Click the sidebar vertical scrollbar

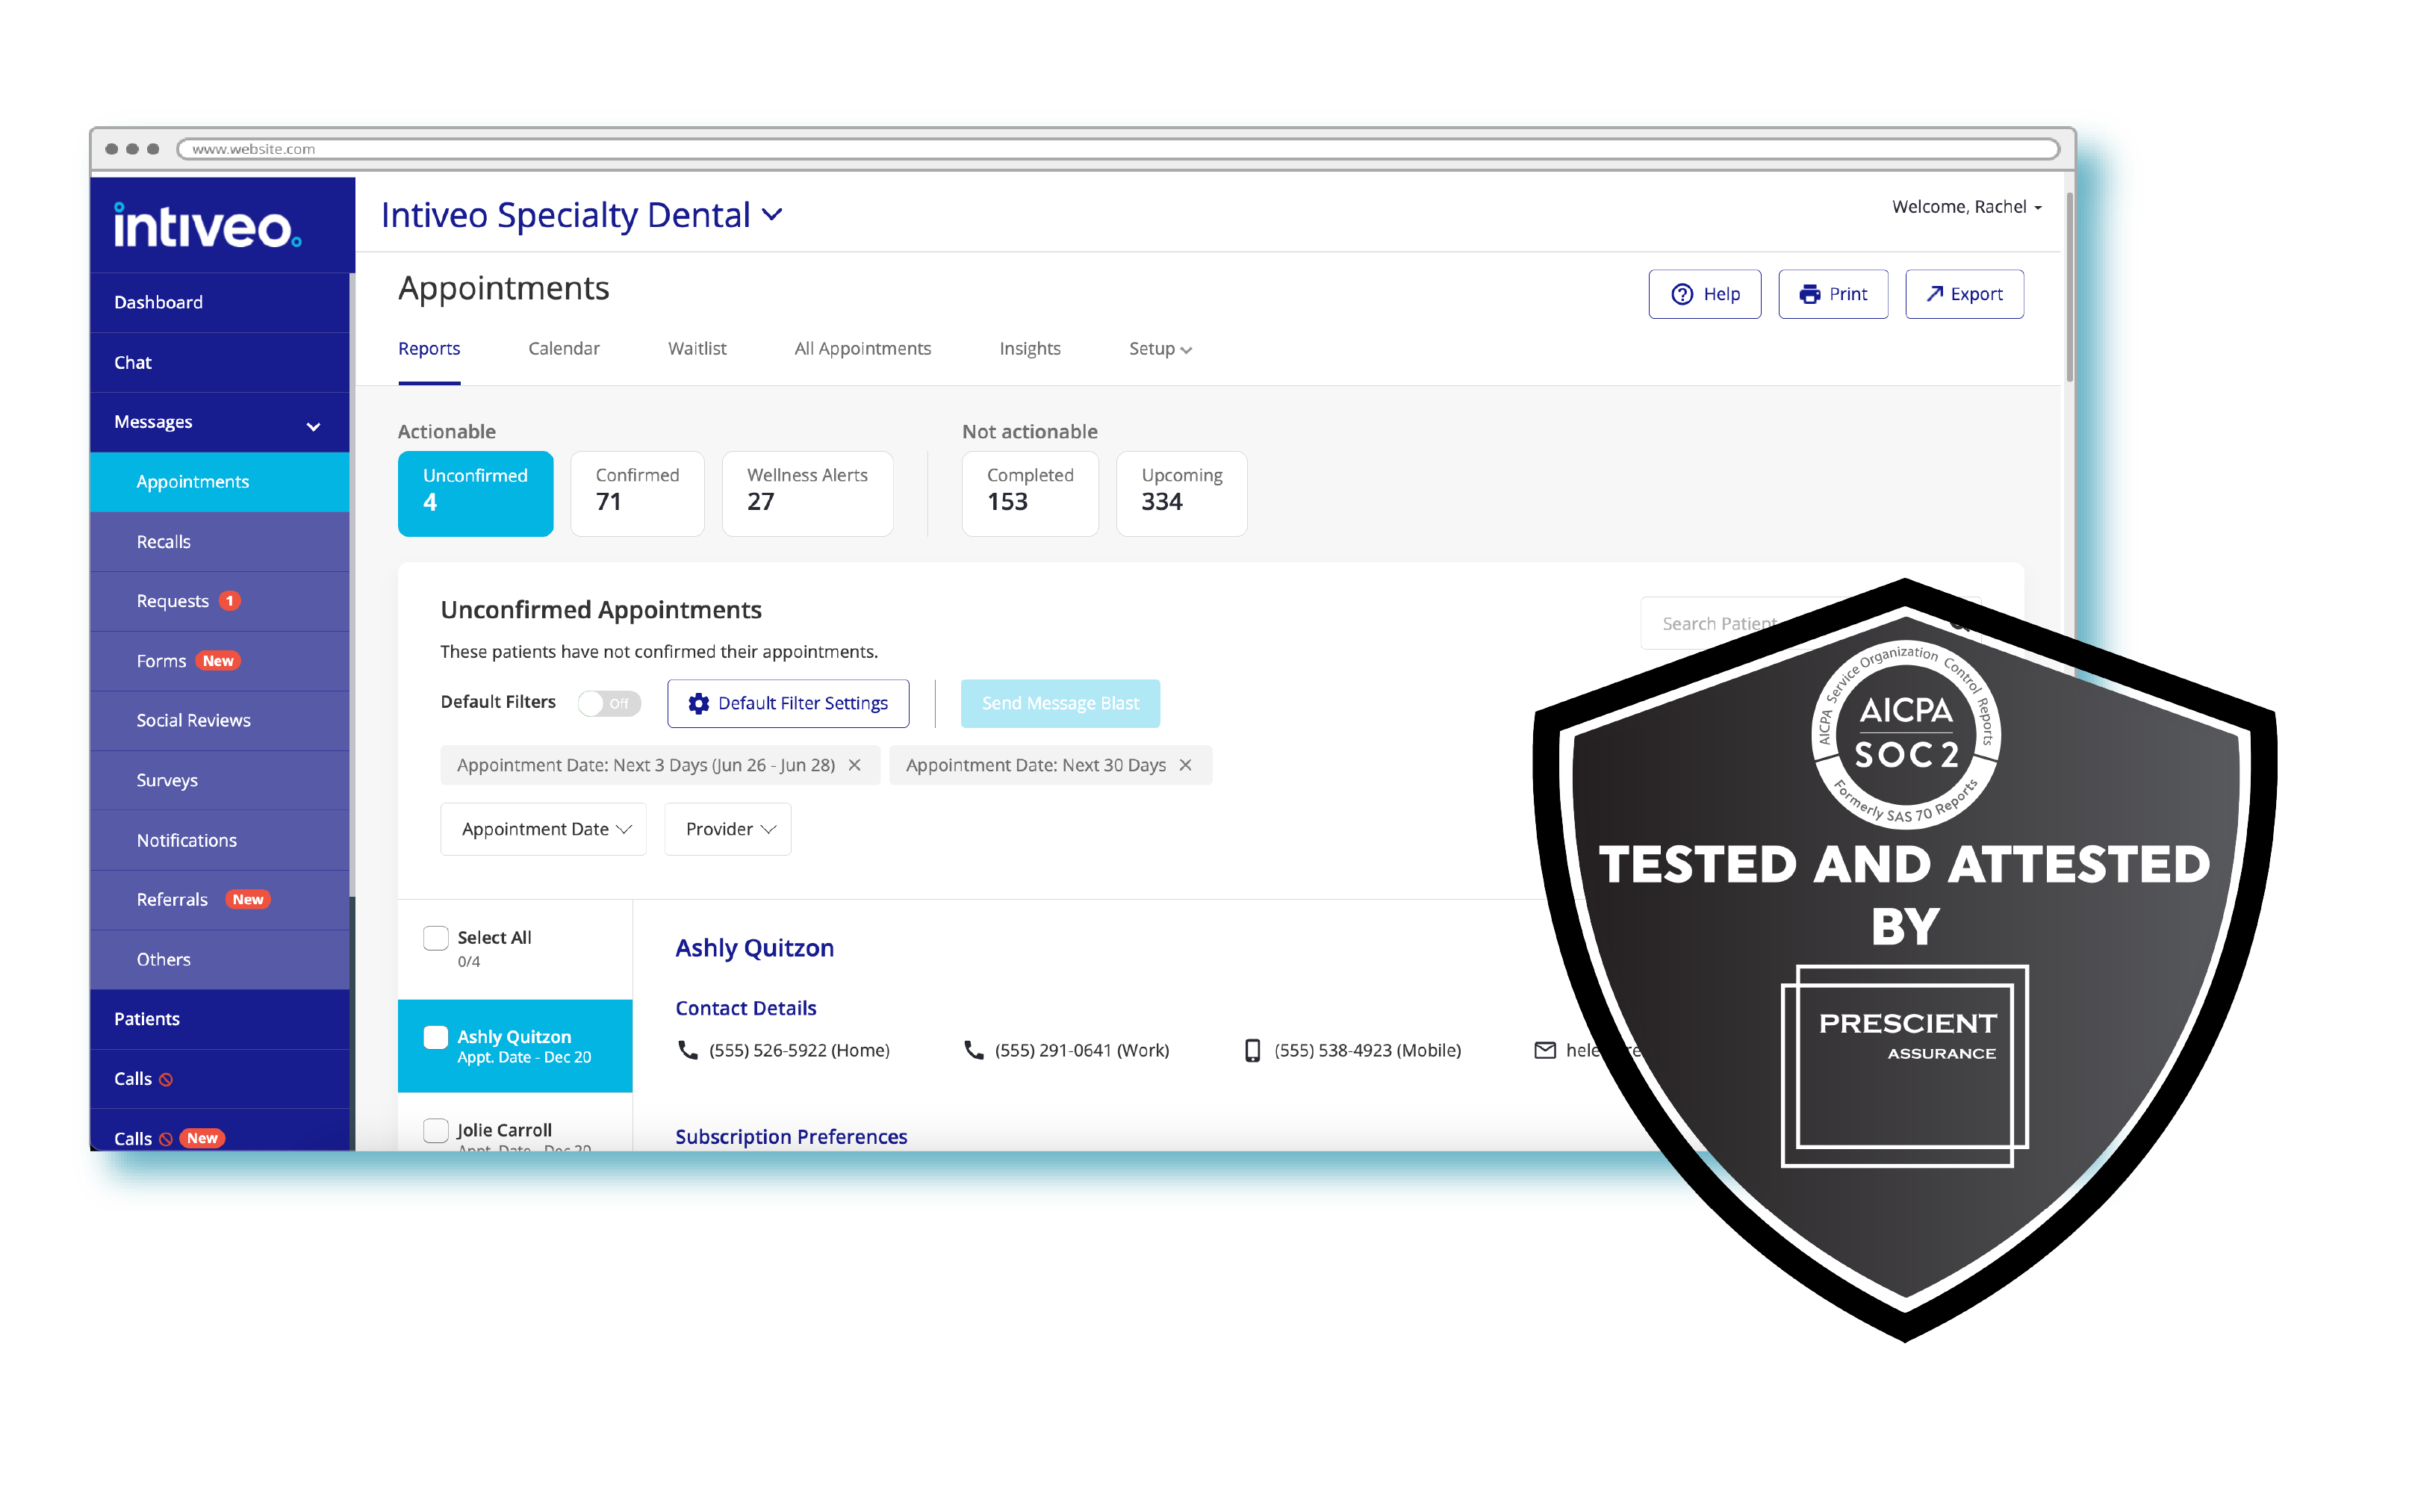[x=352, y=585]
